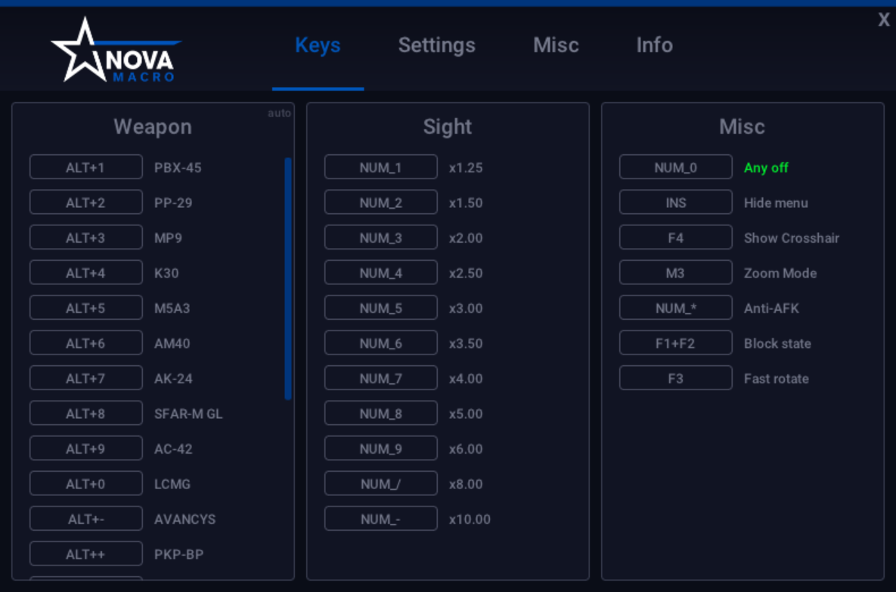Click the PKP-BP weapon name

tap(178, 554)
